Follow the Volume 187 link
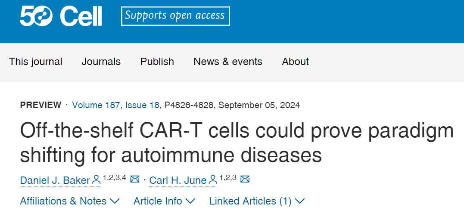Screen dimensions: 464x217 96,105
